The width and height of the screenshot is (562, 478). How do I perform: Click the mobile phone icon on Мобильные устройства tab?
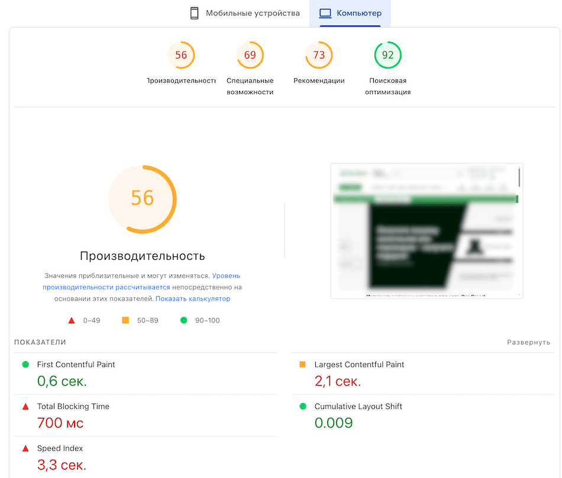[195, 12]
